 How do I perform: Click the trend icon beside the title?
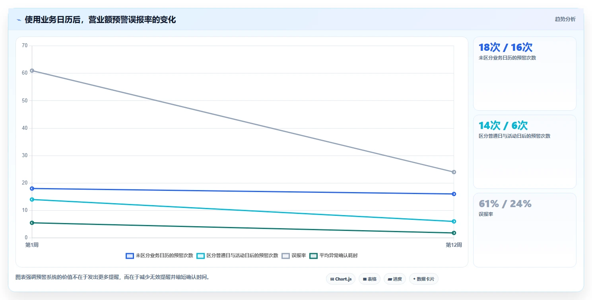click(19, 20)
